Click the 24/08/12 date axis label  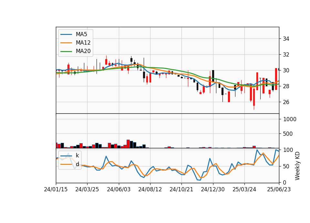coord(150,189)
